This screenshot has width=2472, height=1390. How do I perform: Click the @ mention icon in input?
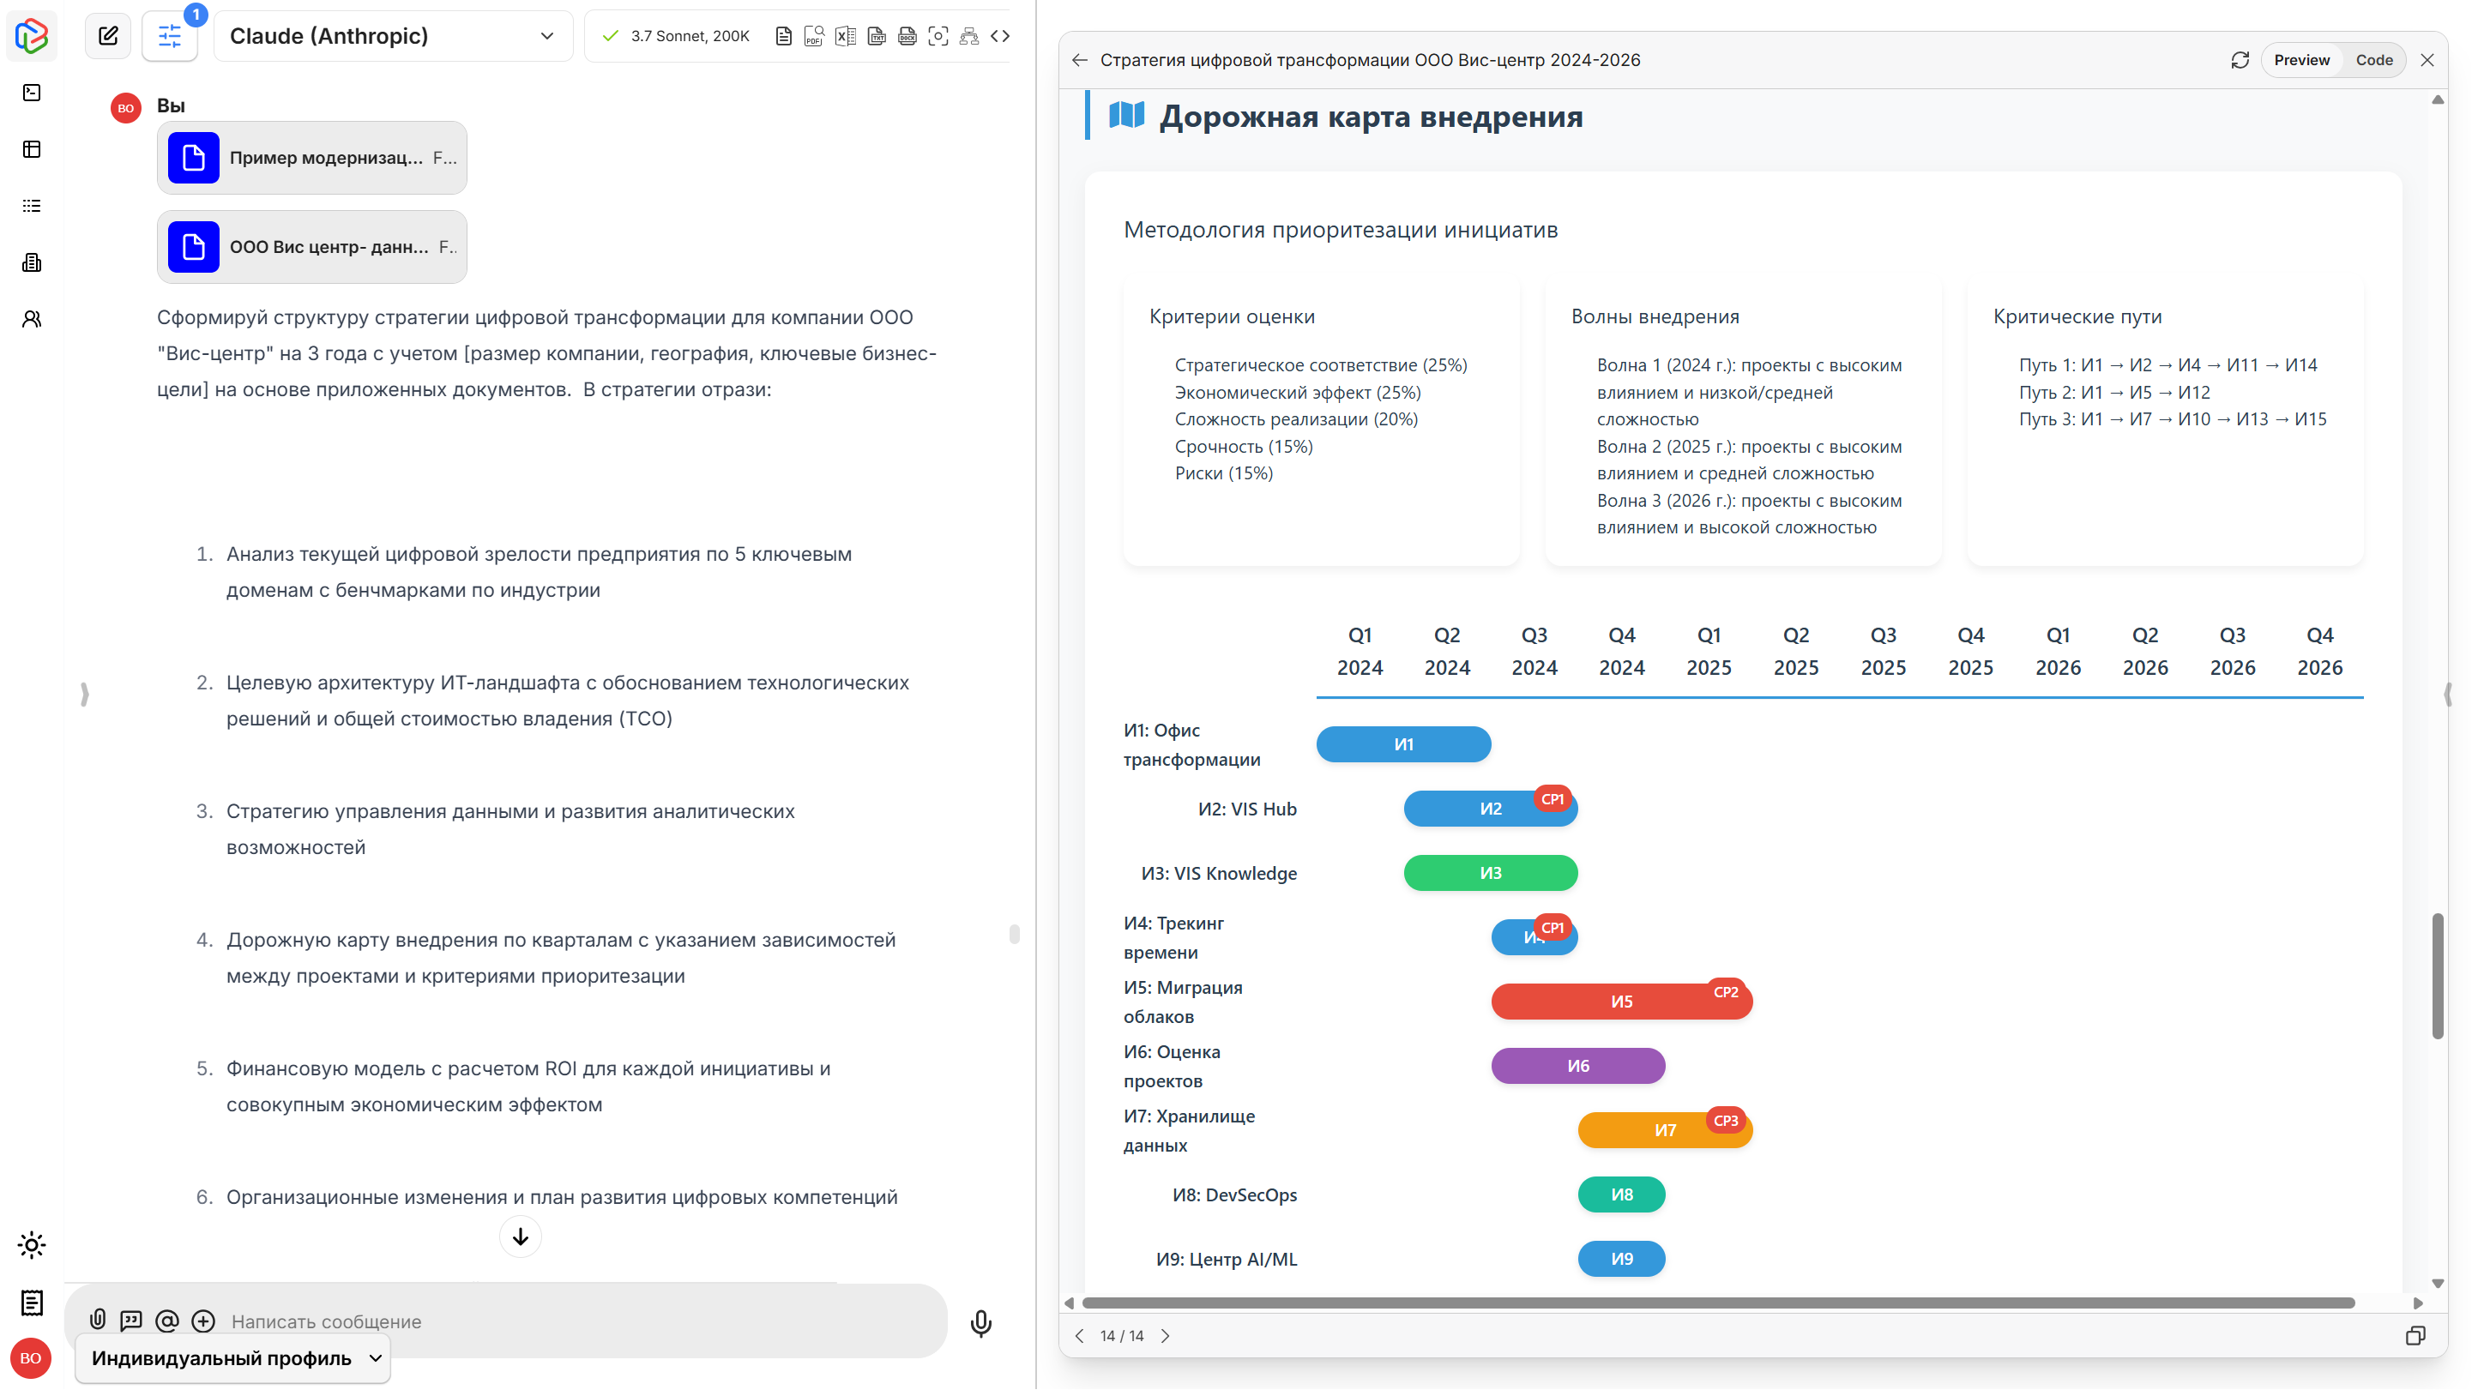pyautogui.click(x=167, y=1321)
